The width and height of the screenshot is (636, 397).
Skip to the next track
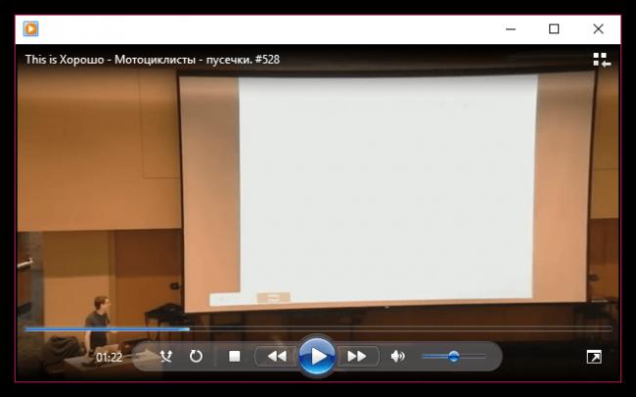pyautogui.click(x=356, y=357)
